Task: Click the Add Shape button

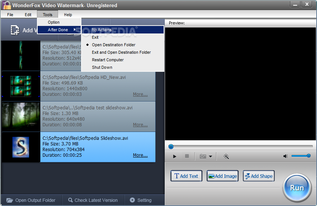Action: (259, 176)
